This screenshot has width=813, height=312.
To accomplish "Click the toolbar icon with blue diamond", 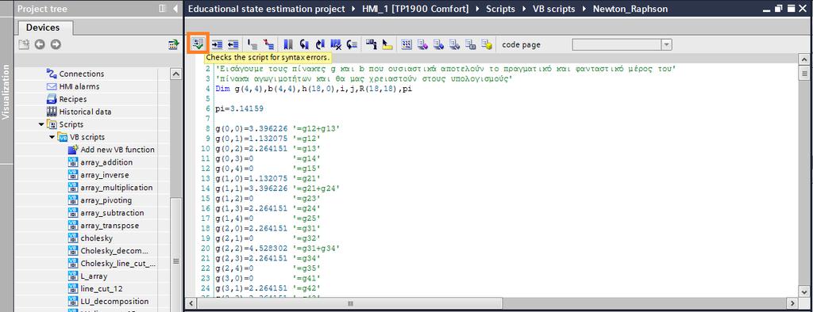I will click(x=438, y=45).
